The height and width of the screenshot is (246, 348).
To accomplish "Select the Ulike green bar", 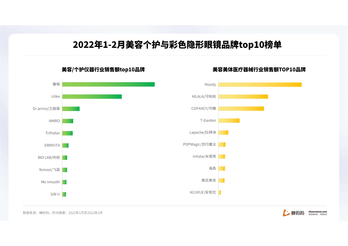I will 92,96.
